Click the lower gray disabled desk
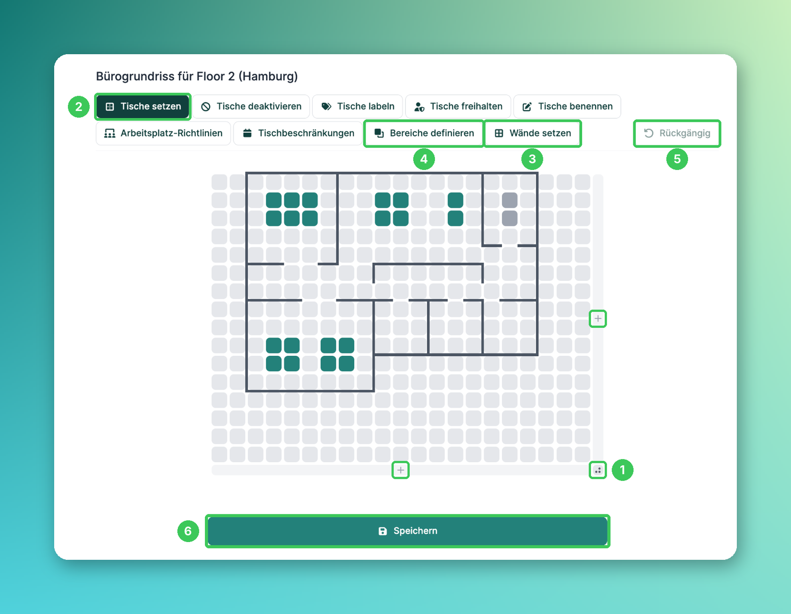 [x=510, y=218]
